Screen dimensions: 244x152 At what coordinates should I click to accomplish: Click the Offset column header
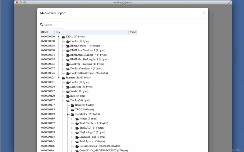[x=47, y=32]
